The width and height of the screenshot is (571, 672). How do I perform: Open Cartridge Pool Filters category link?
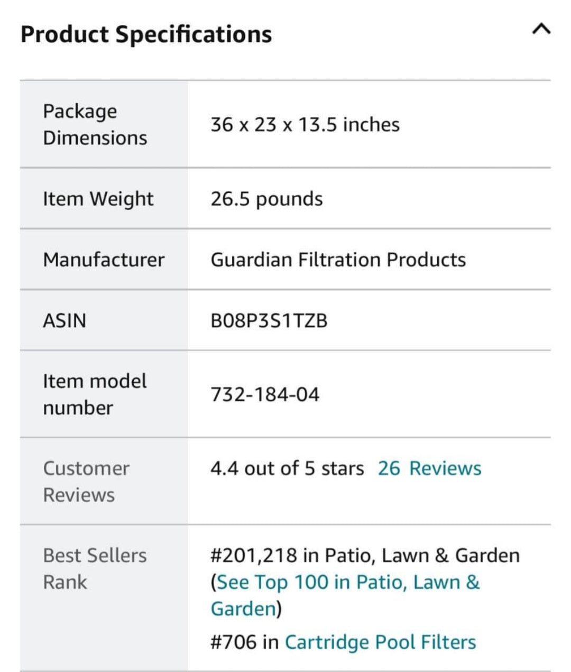click(x=380, y=642)
